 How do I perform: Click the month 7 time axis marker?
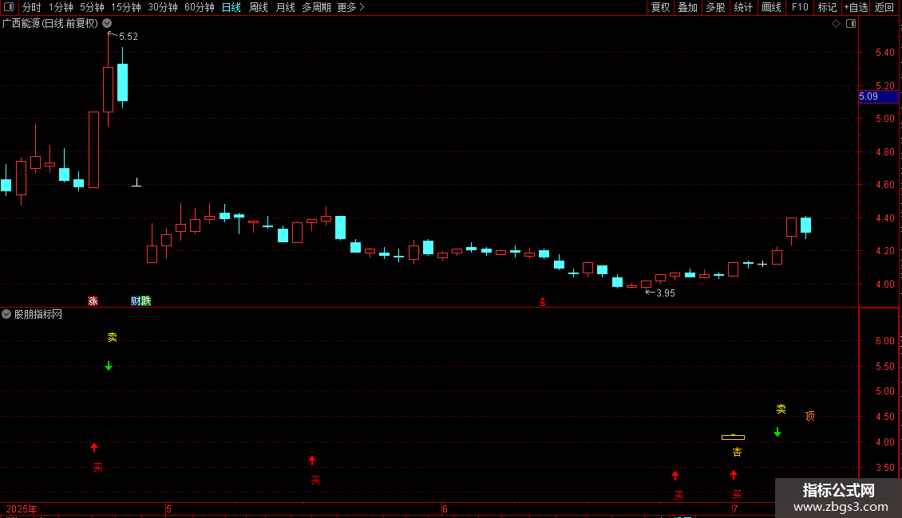point(734,508)
